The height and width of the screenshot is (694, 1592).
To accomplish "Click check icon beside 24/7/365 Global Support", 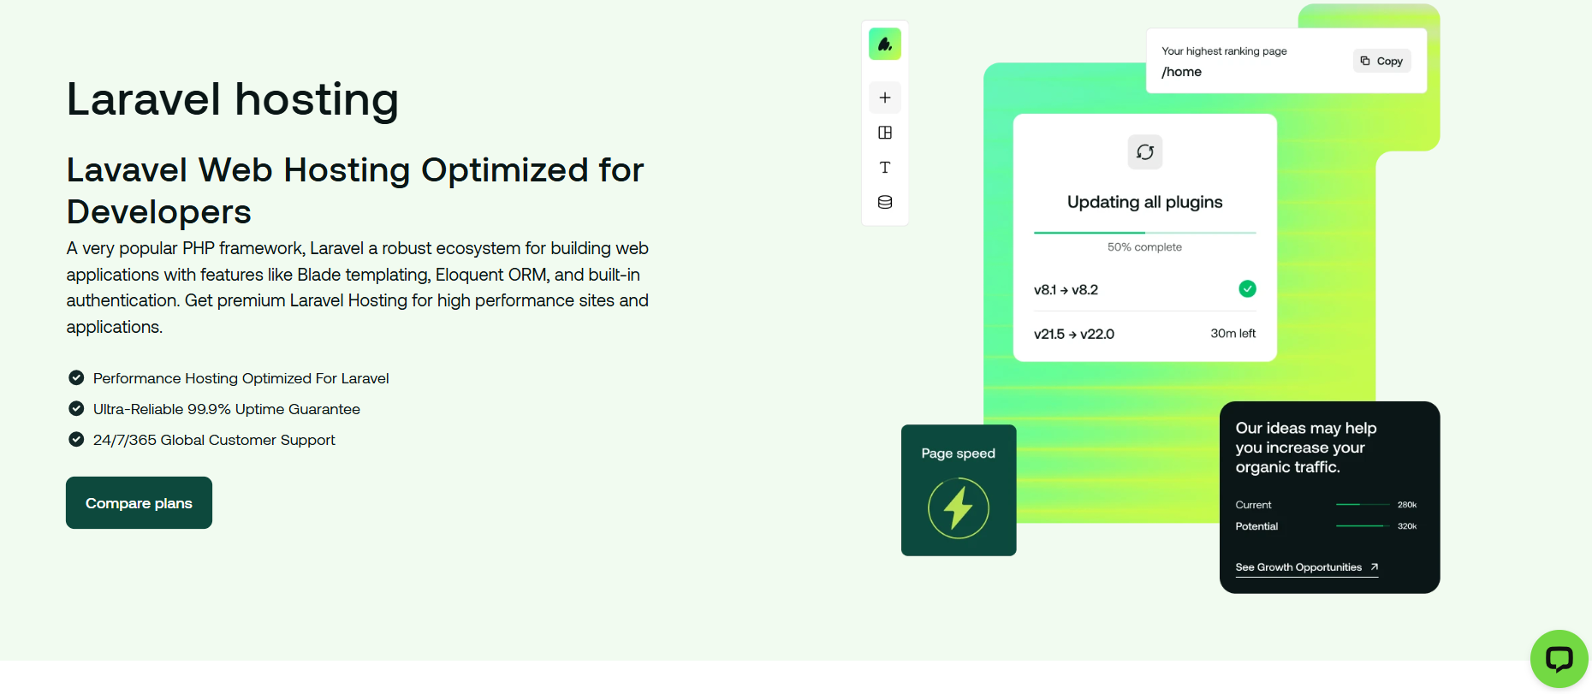I will point(76,439).
